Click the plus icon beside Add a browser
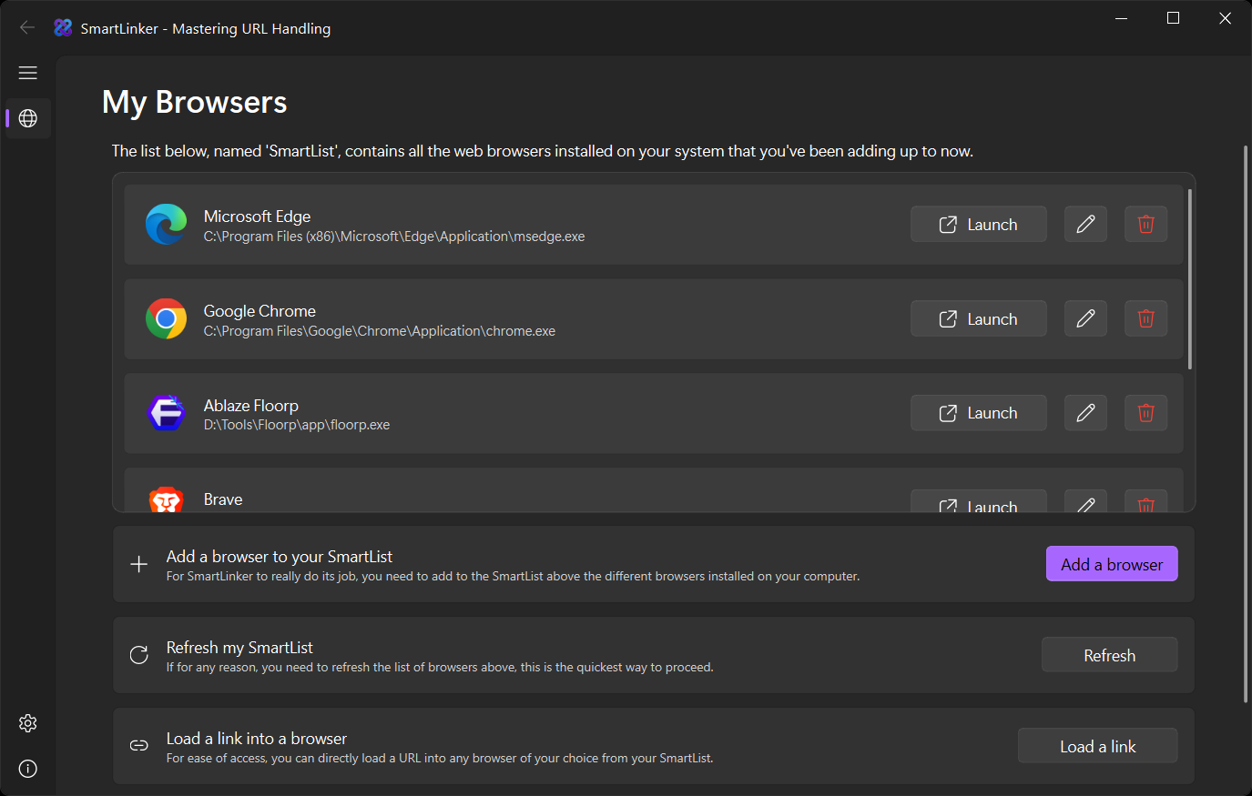The width and height of the screenshot is (1252, 796). 138,565
